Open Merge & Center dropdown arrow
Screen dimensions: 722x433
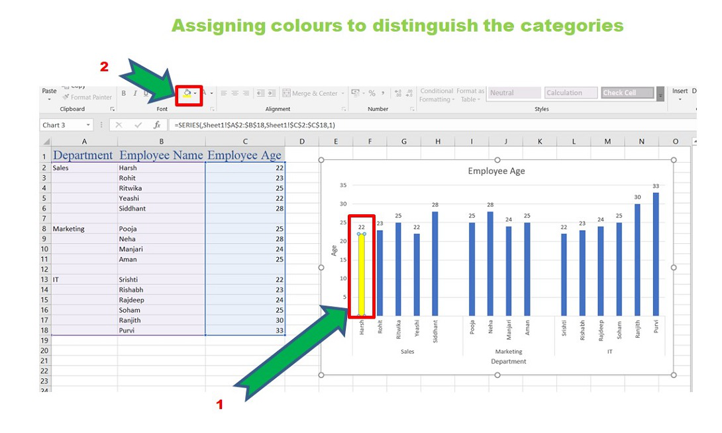[342, 93]
